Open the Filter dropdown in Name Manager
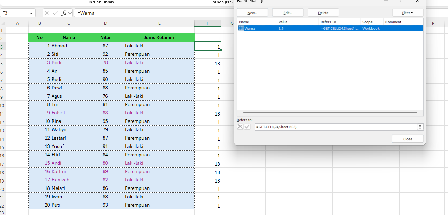 pos(407,12)
